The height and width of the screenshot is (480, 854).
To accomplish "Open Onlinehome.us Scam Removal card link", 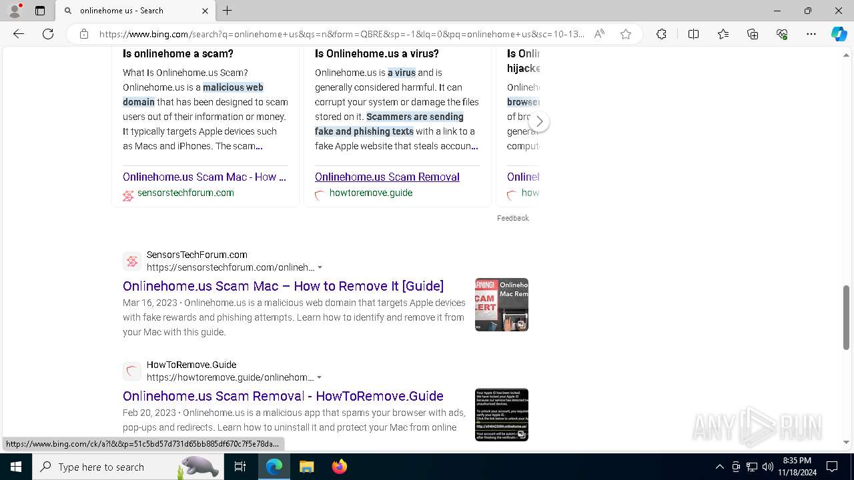I will pyautogui.click(x=387, y=177).
